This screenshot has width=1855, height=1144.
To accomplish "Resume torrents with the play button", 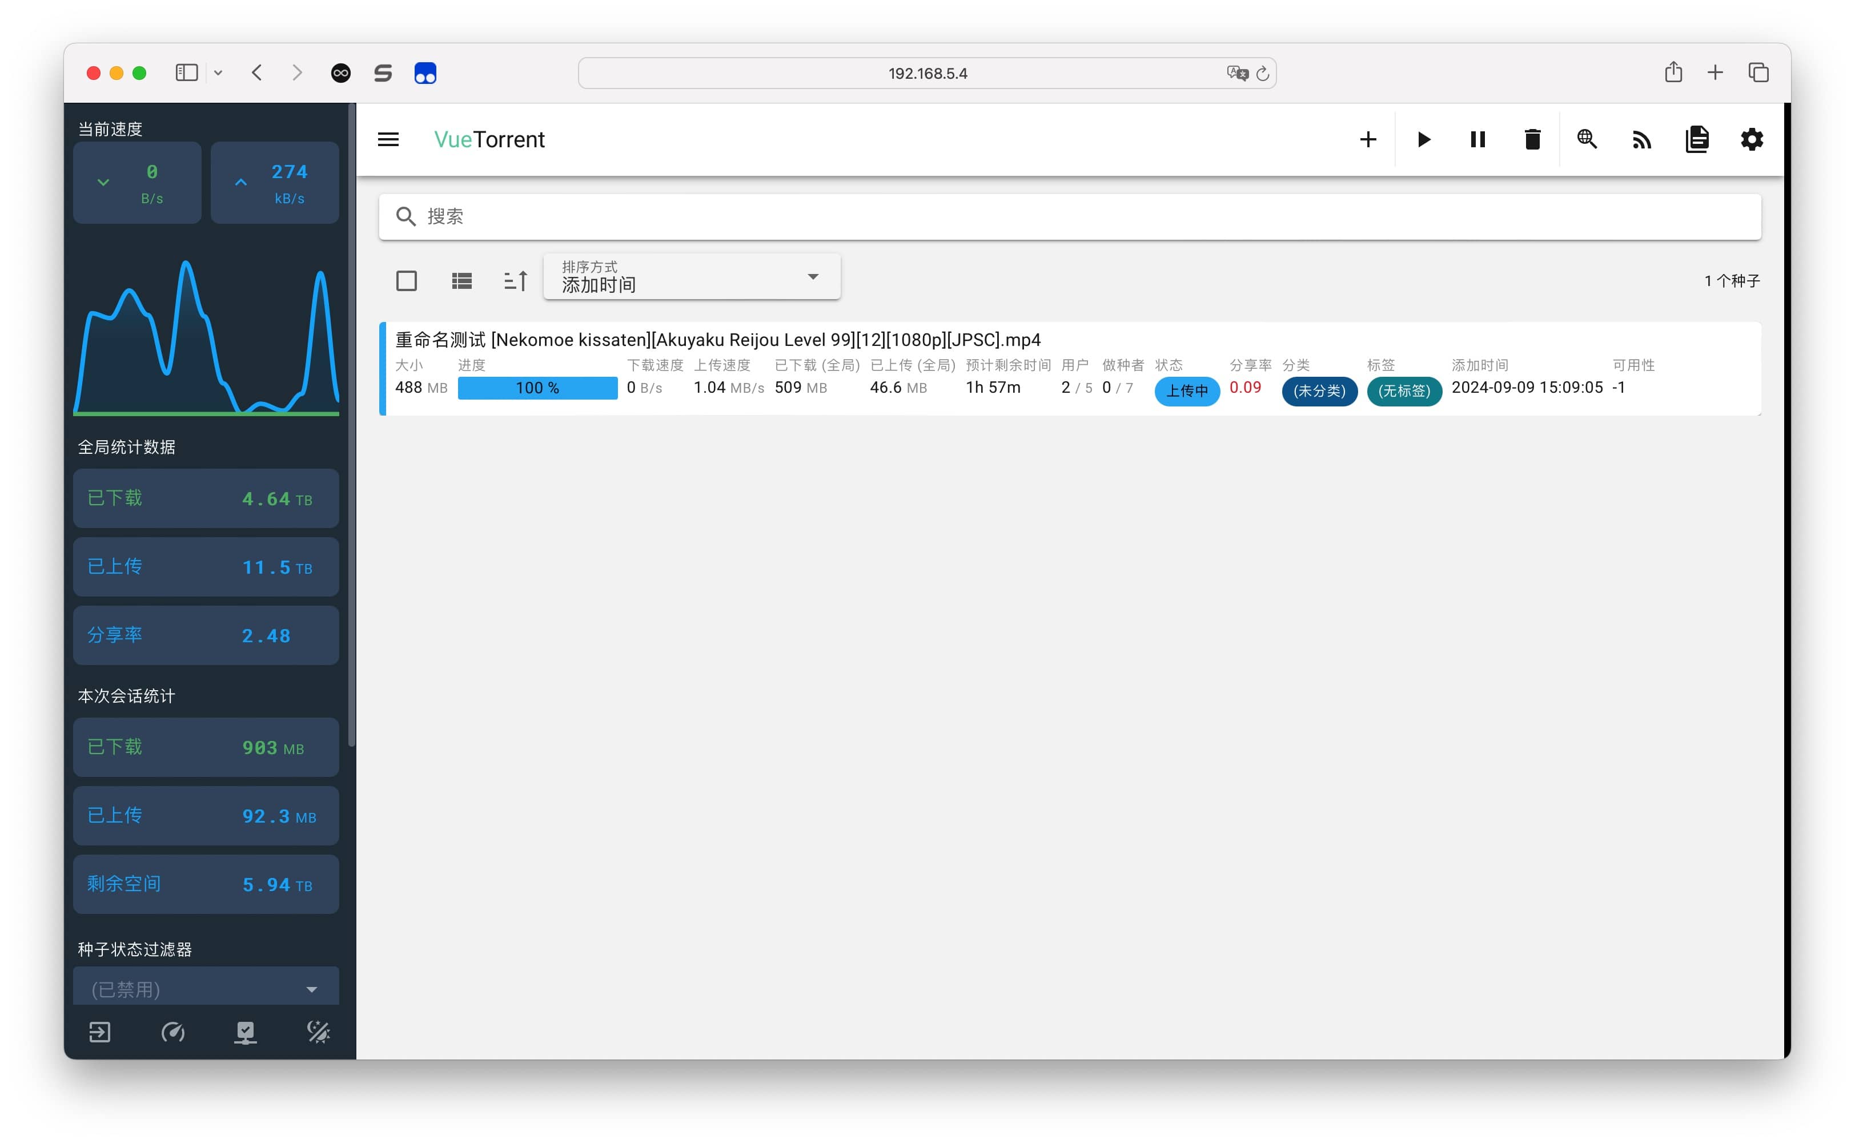I will (1424, 139).
